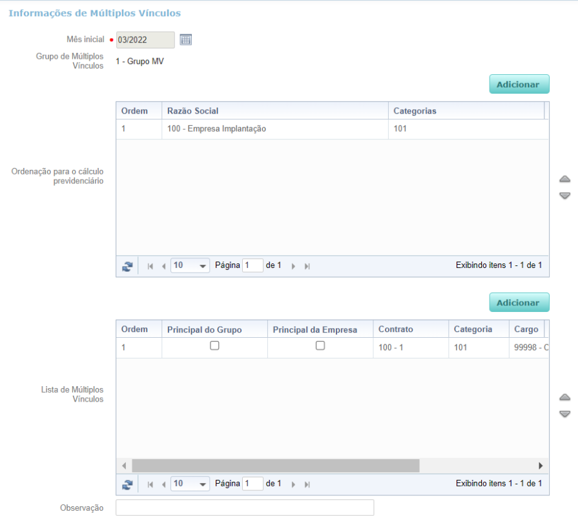This screenshot has width=578, height=516.
Task: Click the upper Adicionar button
Action: coord(519,85)
